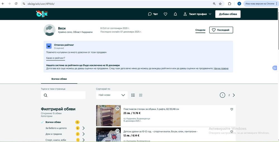Viewport: 279px width, 142px height.
Task: Click the address bar URL olx.bg
Action: (41, 4)
